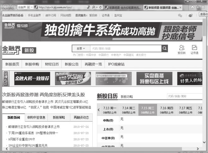Click the 手机金融界 top link
208x153 pixels.
click(34, 15)
